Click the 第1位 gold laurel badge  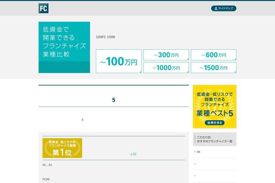pos(62,147)
